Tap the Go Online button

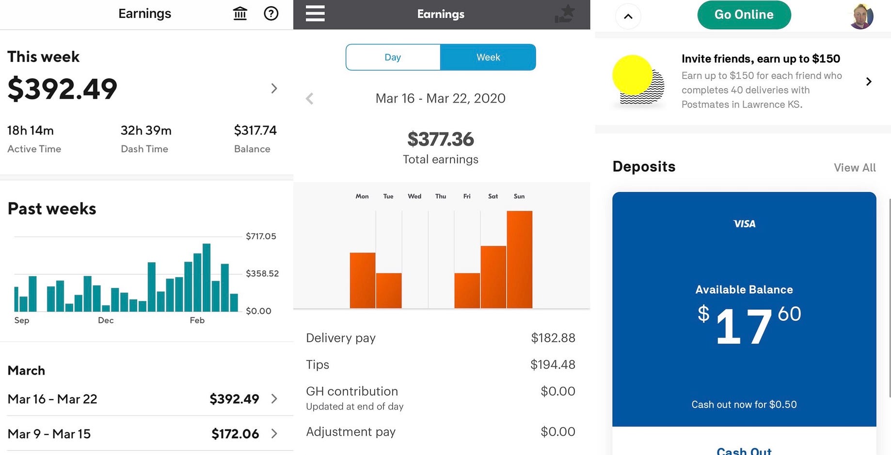744,15
